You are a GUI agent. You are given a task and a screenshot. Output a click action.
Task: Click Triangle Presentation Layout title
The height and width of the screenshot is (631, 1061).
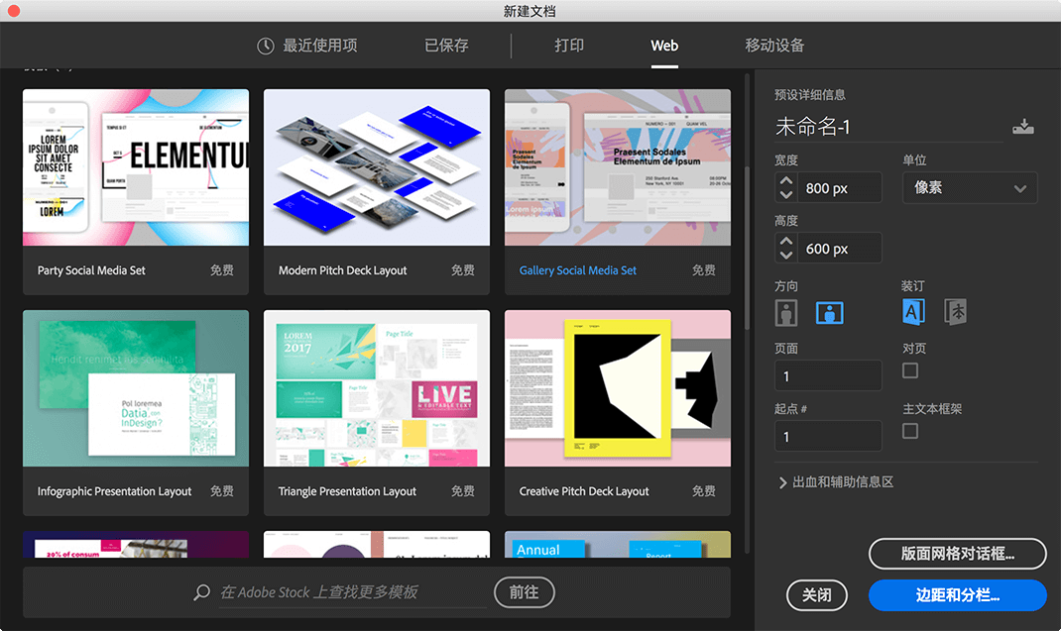[347, 491]
